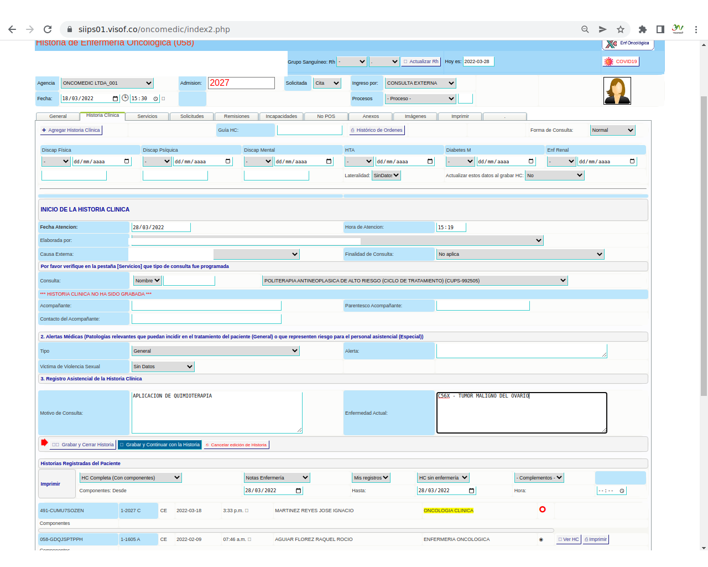This screenshot has width=708, height=567.
Task: Select the radio button in Enfermeria Oncologica row
Action: tap(541, 539)
